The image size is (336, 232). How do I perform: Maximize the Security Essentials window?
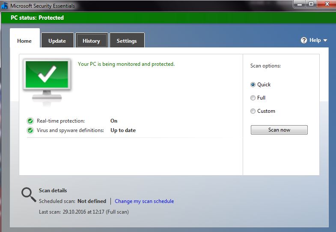click(x=311, y=4)
